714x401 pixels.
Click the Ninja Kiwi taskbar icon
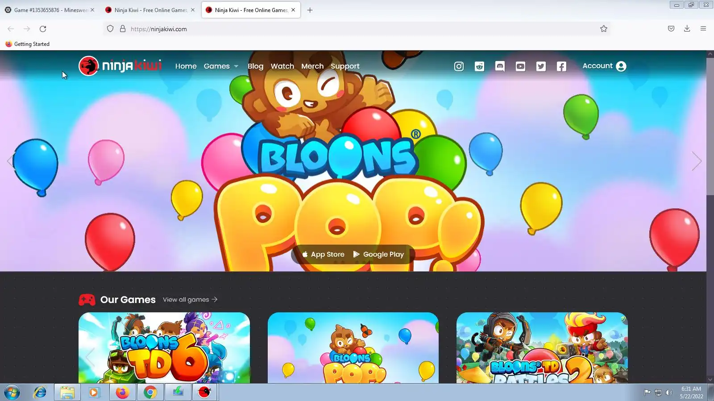(205, 393)
